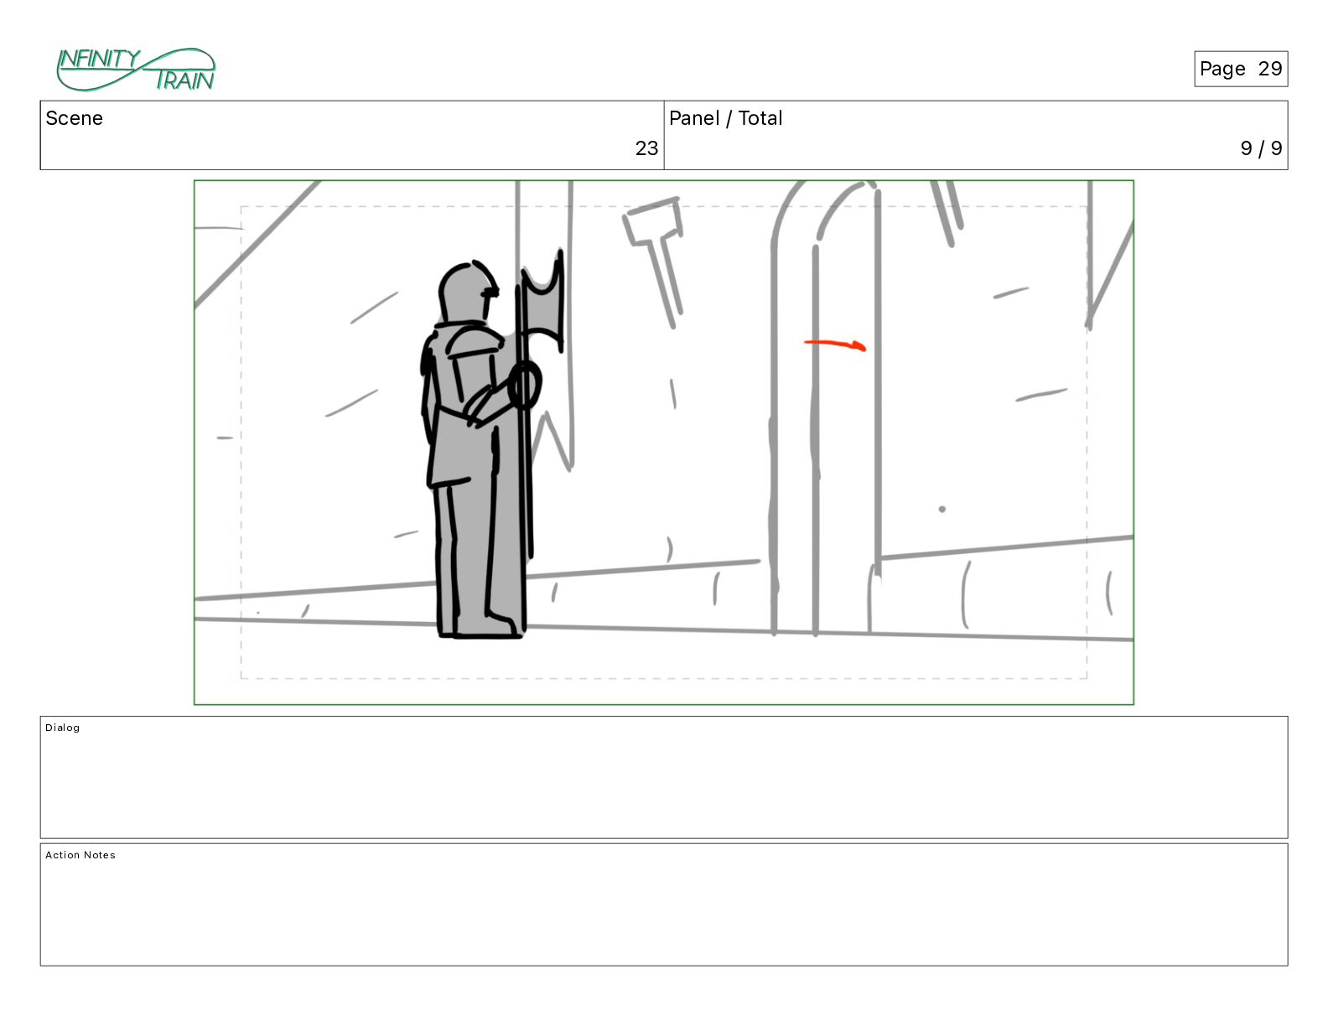Click the scene number '23'
1328x1026 pixels.
(x=646, y=148)
